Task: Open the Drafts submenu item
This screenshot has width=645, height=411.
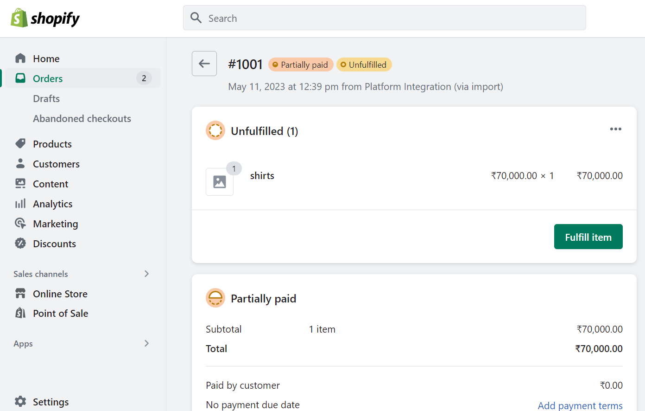Action: tap(46, 98)
